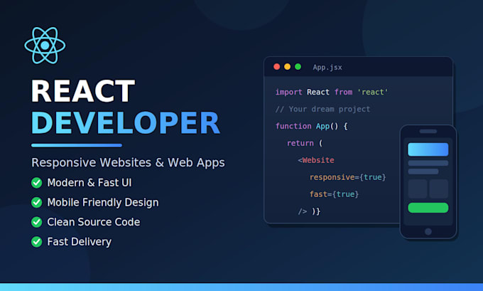Tap the phone mockup speaker notch
483x291 pixels.
click(428, 132)
